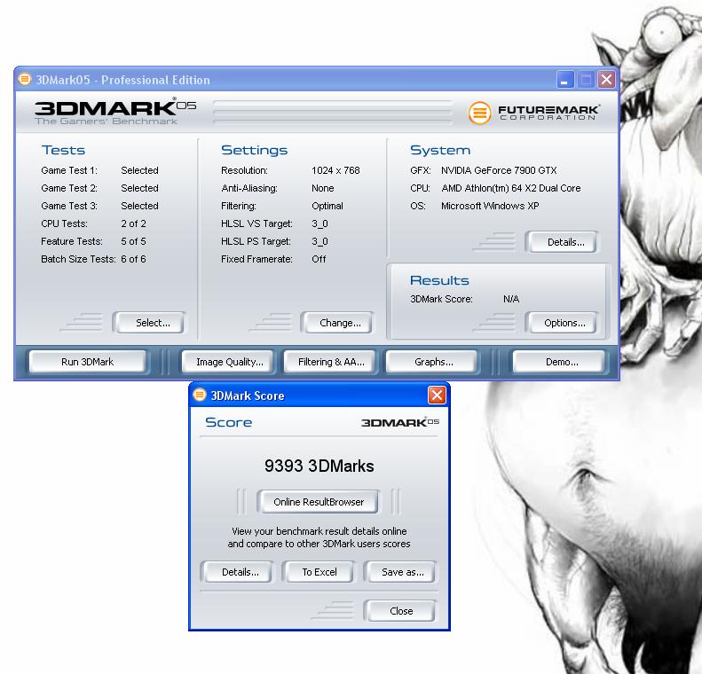
Task: Click the 'Tests' section heading
Action: [x=63, y=150]
